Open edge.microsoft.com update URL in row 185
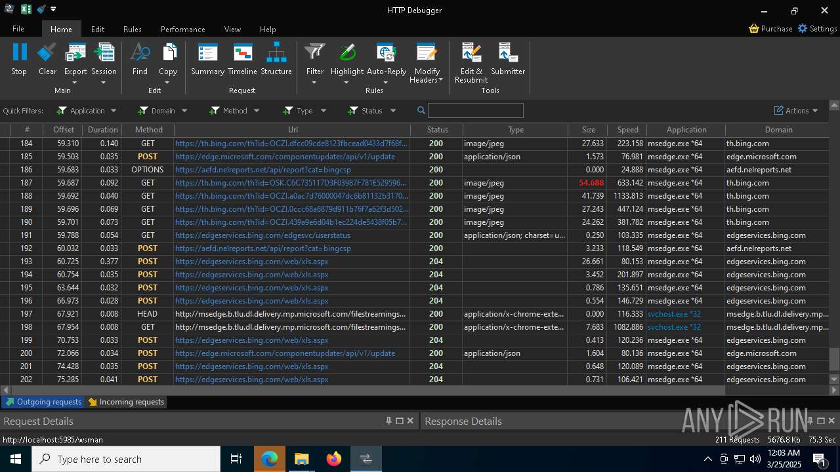Screen dimensions: 840x472 (285, 157)
